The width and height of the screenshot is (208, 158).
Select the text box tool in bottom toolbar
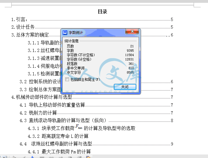[5, 157]
